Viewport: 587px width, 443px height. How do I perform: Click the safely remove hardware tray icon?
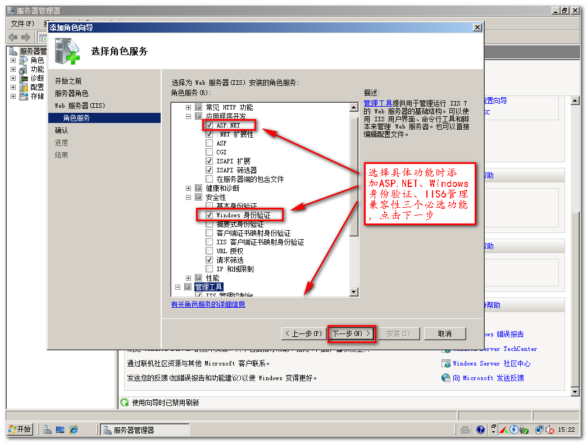point(524,430)
